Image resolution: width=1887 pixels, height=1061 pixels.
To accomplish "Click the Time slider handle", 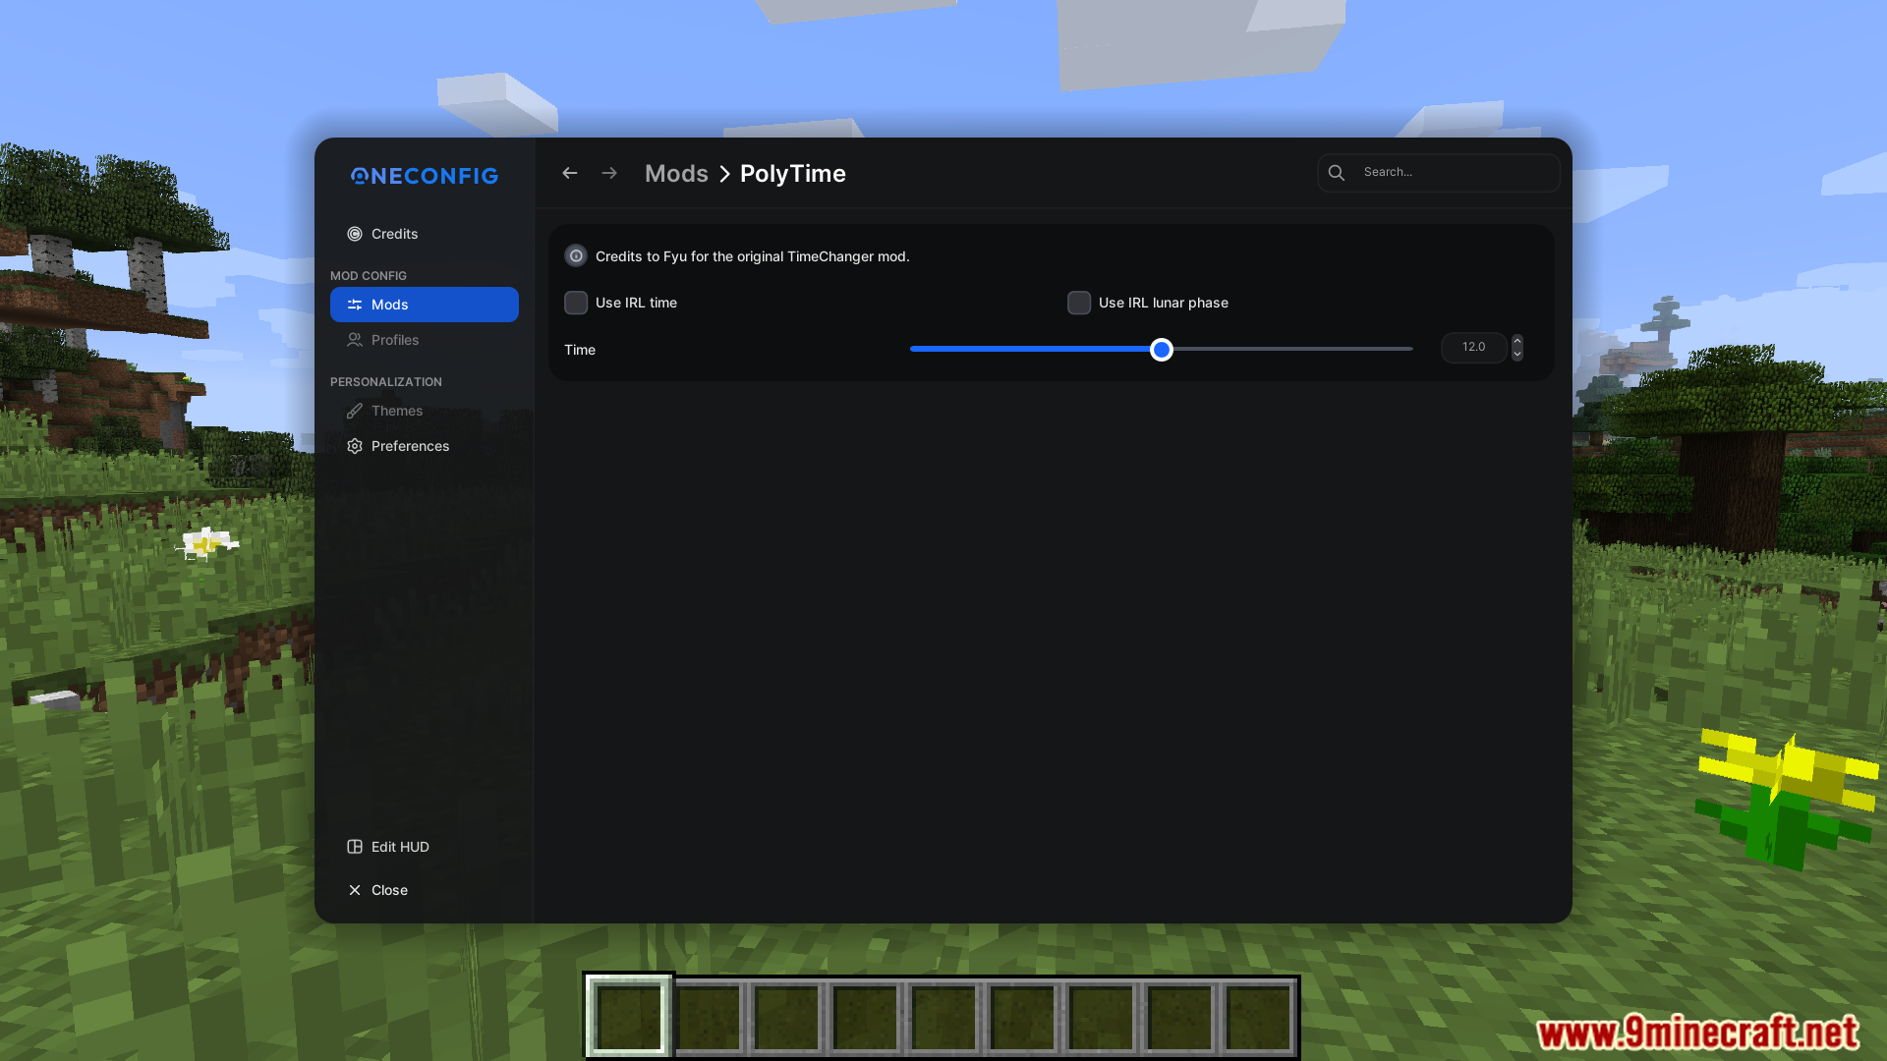I will coord(1162,350).
